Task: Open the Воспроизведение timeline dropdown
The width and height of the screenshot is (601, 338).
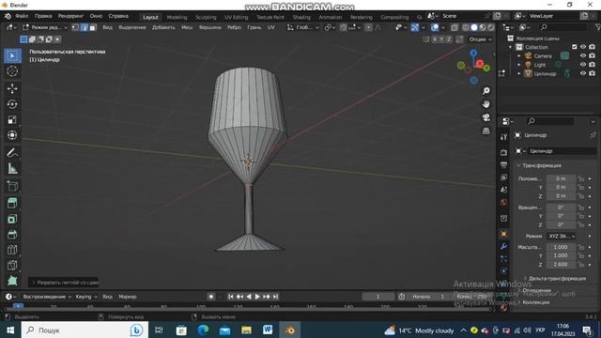Action: click(47, 297)
